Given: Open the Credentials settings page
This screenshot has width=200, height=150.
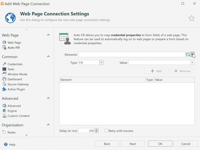Looking at the screenshot, I should [x=15, y=64].
